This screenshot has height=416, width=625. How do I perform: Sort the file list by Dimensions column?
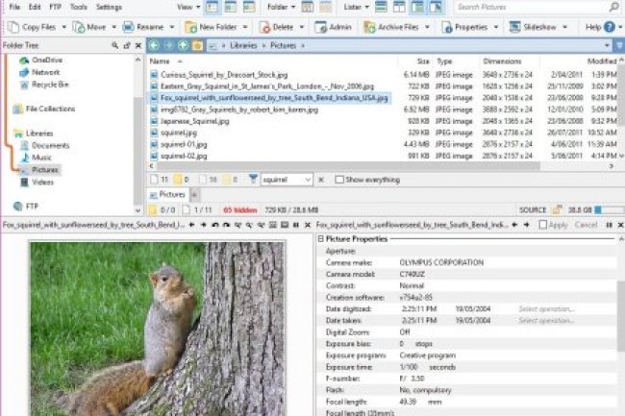(x=502, y=61)
